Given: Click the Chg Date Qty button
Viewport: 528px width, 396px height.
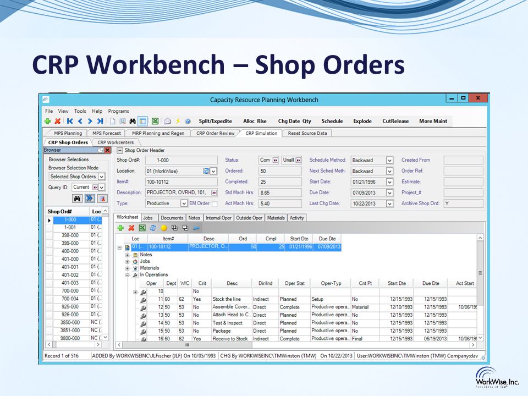Looking at the screenshot, I should [295, 121].
